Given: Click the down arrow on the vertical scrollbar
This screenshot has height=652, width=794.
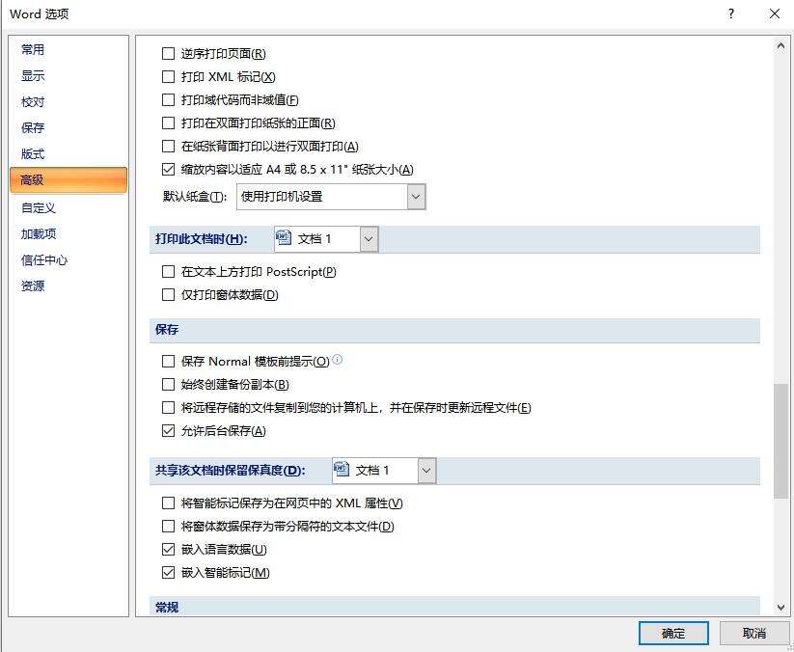Looking at the screenshot, I should [x=781, y=607].
